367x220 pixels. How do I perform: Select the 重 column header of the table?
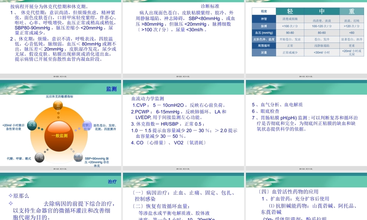click(351, 11)
